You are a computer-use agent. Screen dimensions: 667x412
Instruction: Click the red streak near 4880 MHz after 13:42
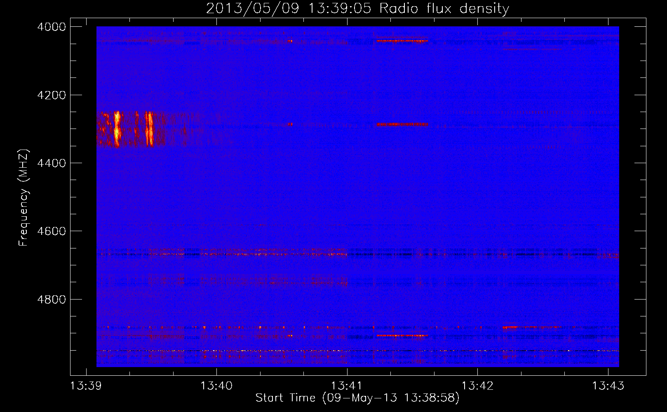(x=532, y=328)
